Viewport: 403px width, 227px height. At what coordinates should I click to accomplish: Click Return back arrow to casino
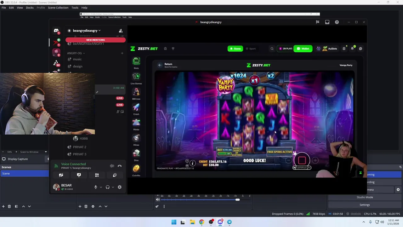(160, 65)
